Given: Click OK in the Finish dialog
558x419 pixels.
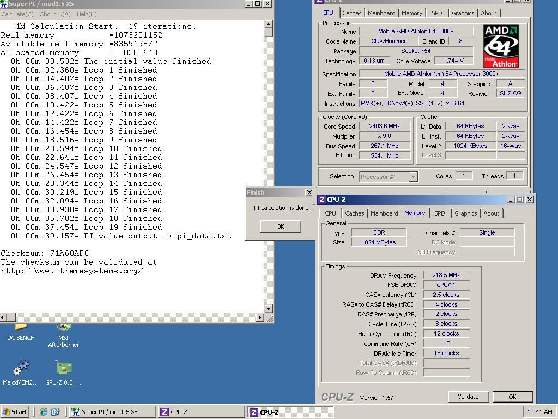Looking at the screenshot, I should click(x=281, y=226).
